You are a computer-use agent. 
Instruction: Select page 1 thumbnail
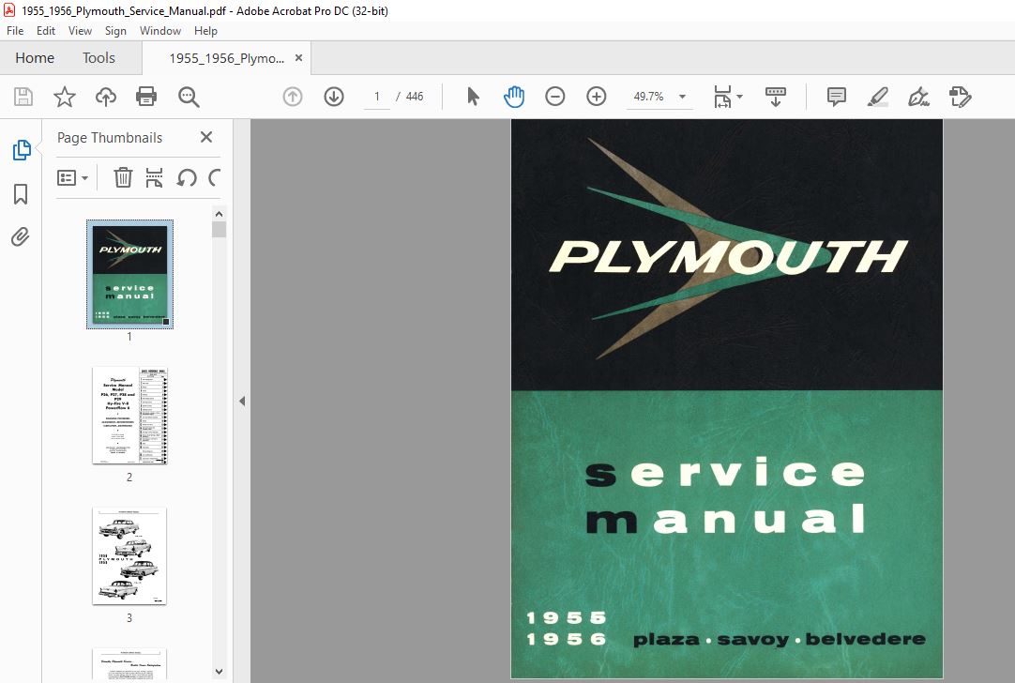[x=129, y=275]
